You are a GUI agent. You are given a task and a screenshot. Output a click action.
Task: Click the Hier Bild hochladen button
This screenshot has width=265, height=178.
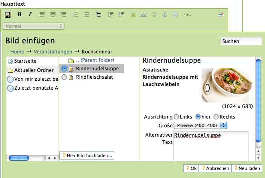pyautogui.click(x=87, y=155)
